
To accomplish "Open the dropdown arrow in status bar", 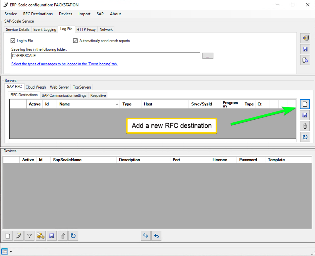I will pos(11,251).
